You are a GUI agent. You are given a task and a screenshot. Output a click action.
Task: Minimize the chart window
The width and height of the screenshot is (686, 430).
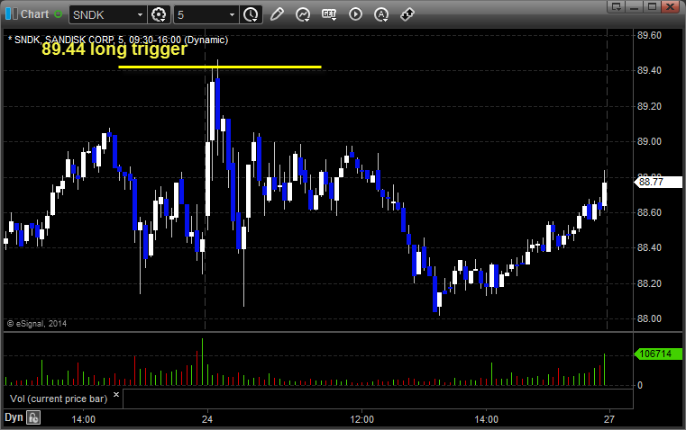pos(635,6)
